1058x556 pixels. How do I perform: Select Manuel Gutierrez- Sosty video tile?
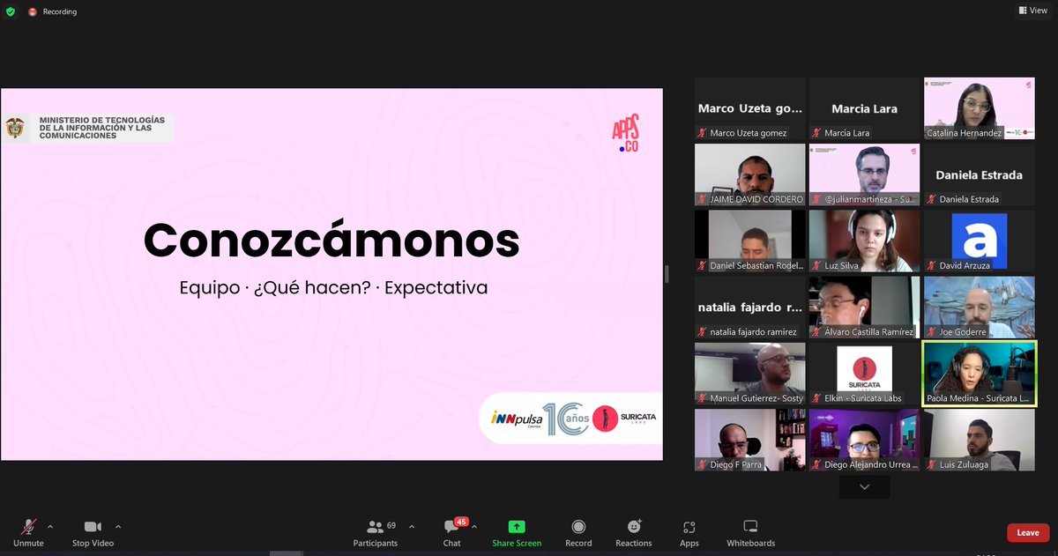point(750,374)
